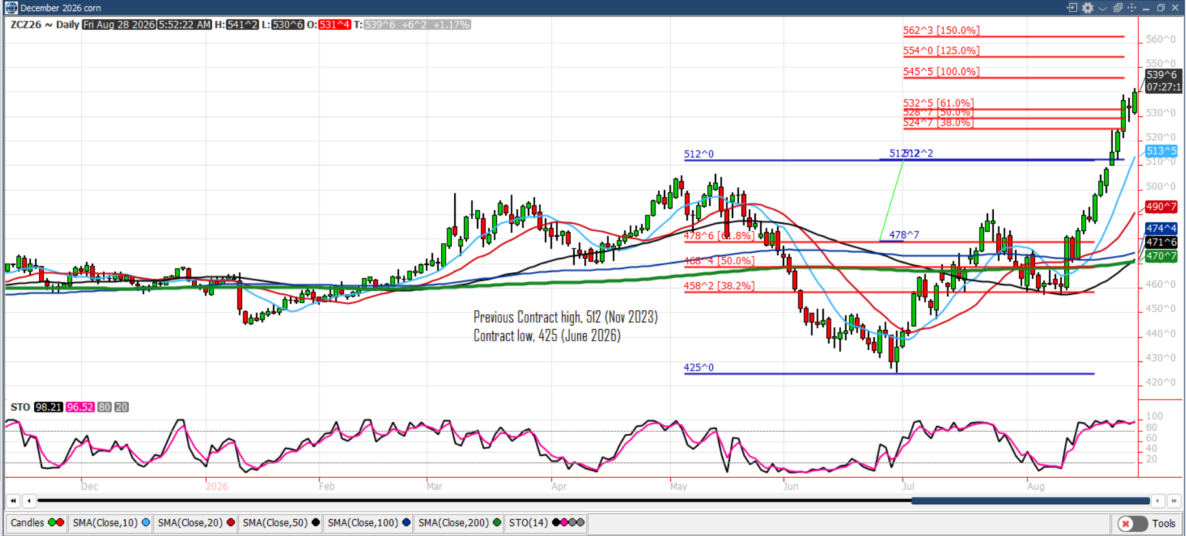Click the 554^0 [125.0%] Fibonacci label

tap(941, 50)
